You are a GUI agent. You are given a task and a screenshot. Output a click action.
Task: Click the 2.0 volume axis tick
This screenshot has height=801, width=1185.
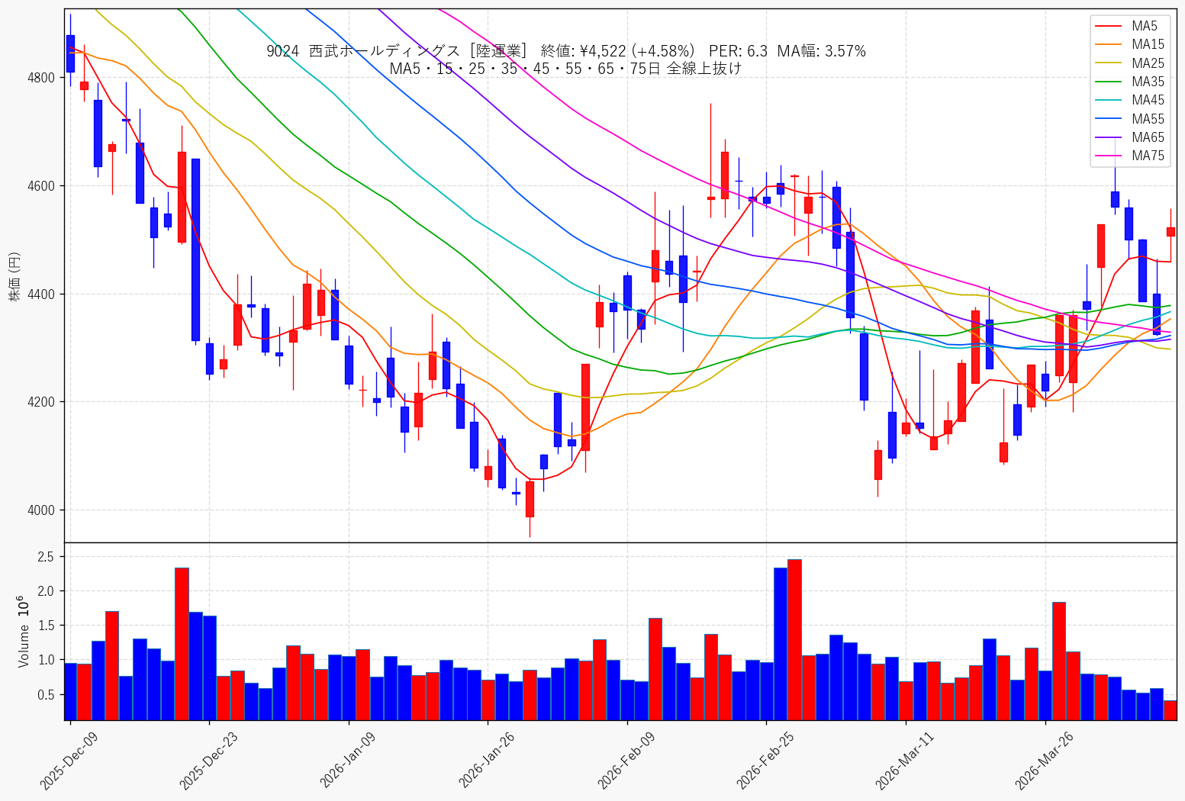point(46,591)
